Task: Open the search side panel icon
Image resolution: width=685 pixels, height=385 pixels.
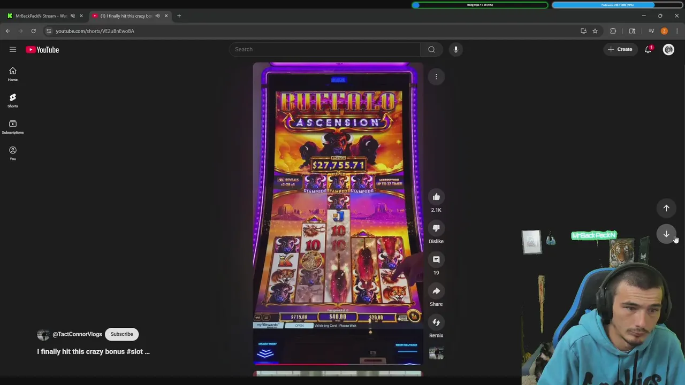Action: coord(632,31)
